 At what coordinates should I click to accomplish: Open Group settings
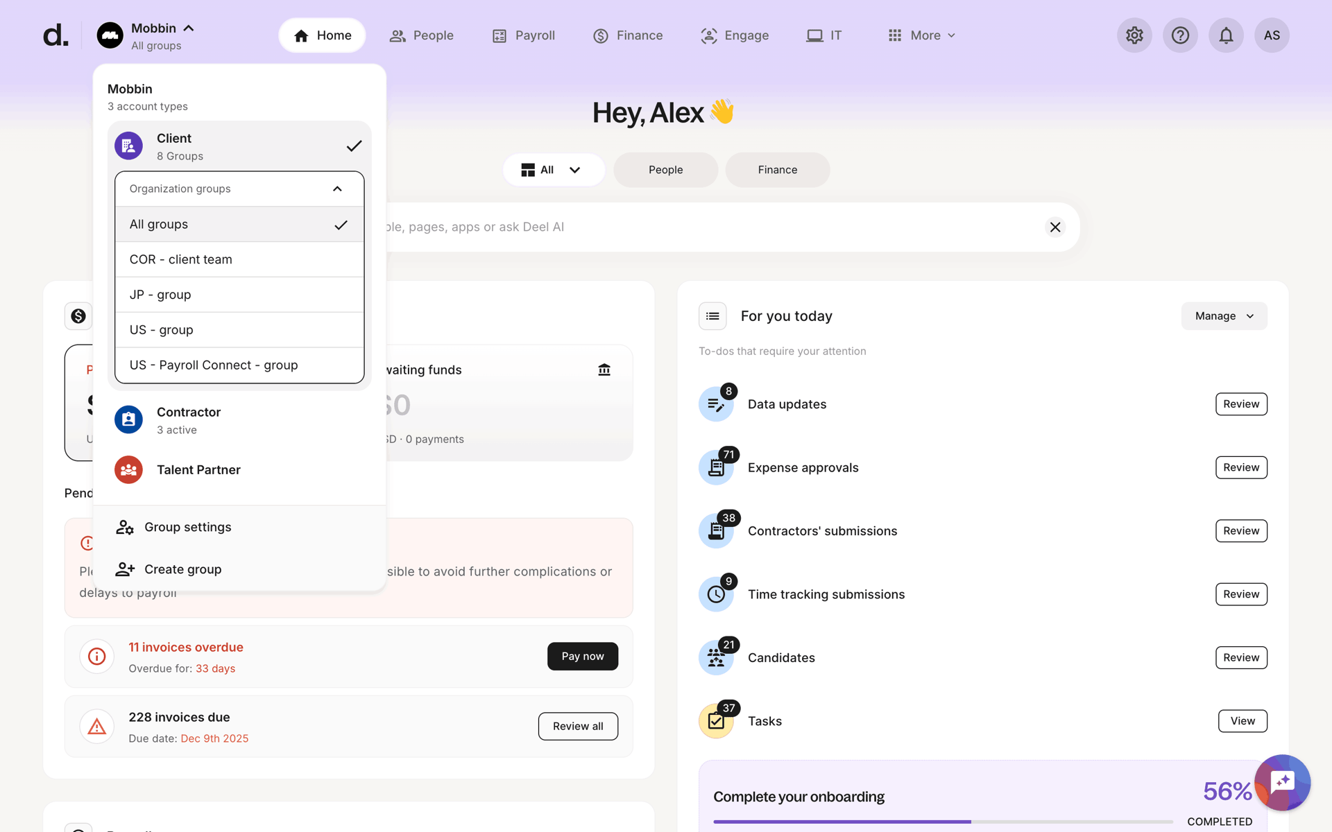[239, 528]
